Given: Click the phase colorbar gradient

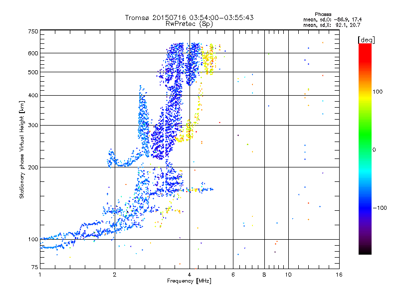Looking at the screenshot, I should 365,149.
